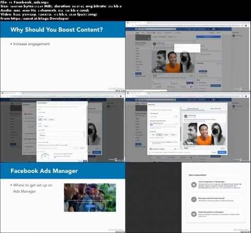
Task: Click the address bar in top-right browser frame
Action: click(187, 25)
